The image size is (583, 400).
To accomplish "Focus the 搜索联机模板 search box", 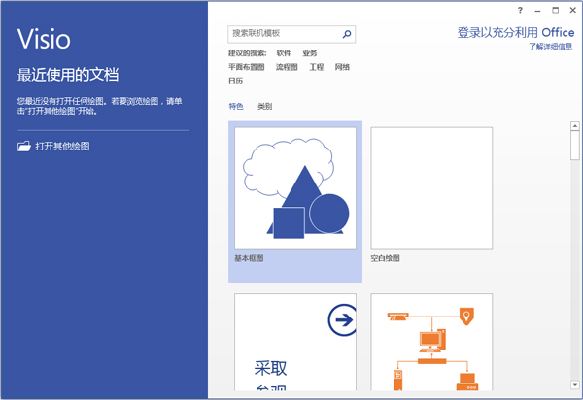I will (x=291, y=34).
